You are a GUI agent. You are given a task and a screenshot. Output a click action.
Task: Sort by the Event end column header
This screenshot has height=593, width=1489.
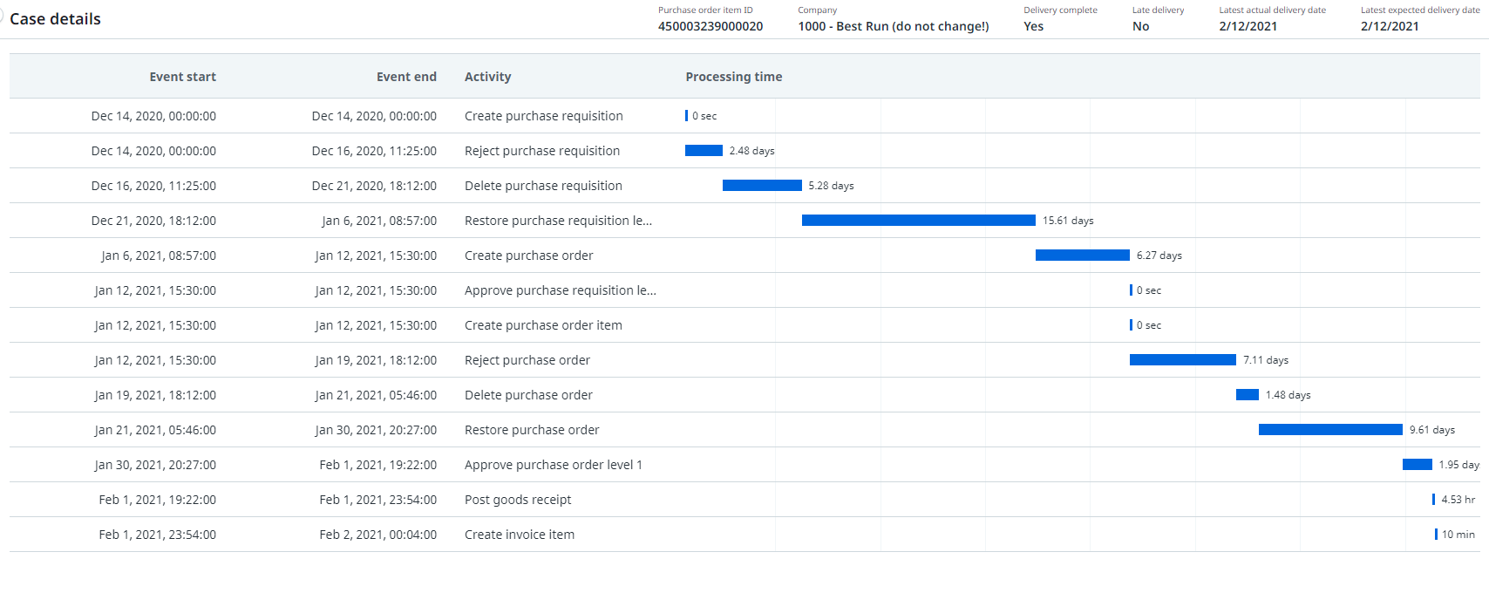point(406,76)
